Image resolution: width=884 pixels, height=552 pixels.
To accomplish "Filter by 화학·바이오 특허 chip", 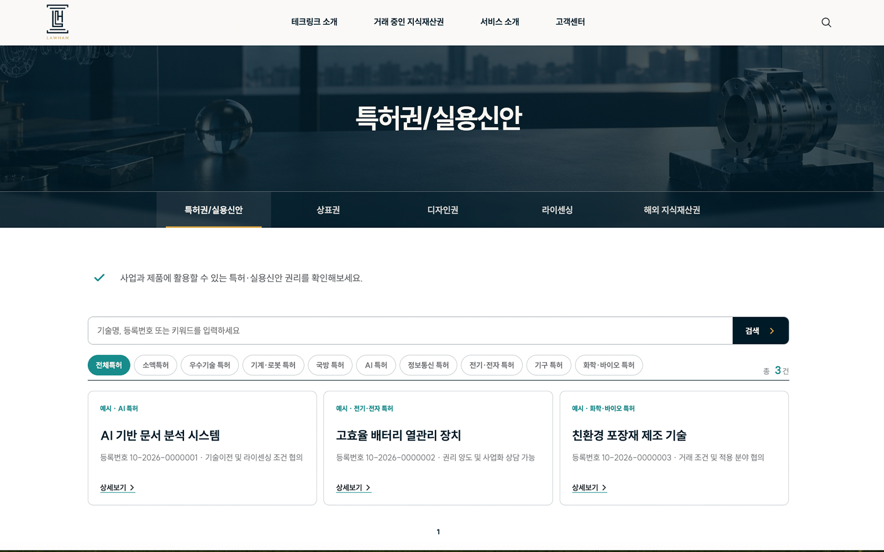I will (x=609, y=365).
